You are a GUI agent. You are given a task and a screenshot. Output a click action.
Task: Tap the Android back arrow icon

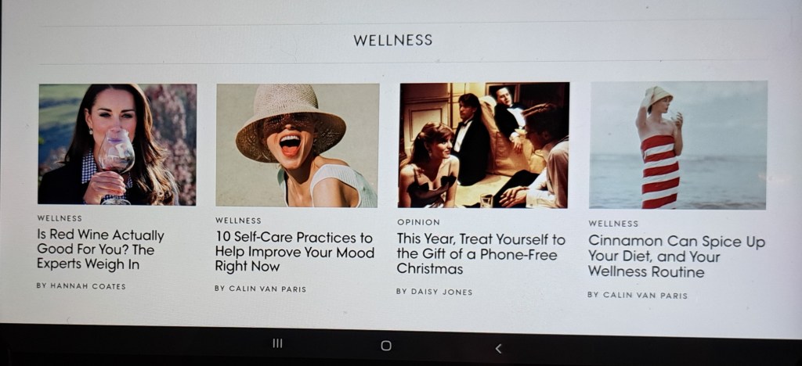tap(498, 348)
